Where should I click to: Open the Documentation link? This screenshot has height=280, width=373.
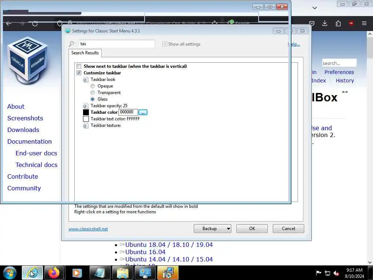click(x=30, y=141)
